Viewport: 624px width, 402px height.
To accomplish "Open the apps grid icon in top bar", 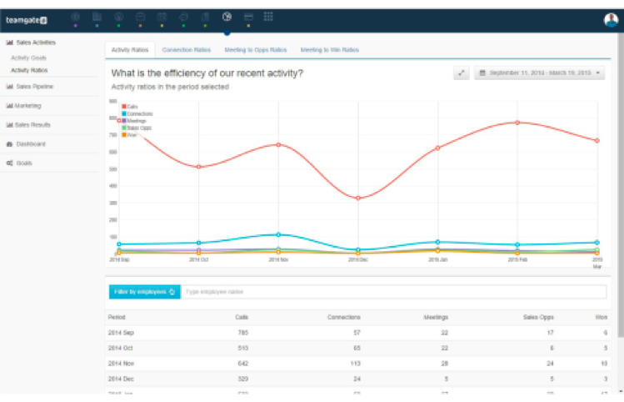I will click(268, 17).
